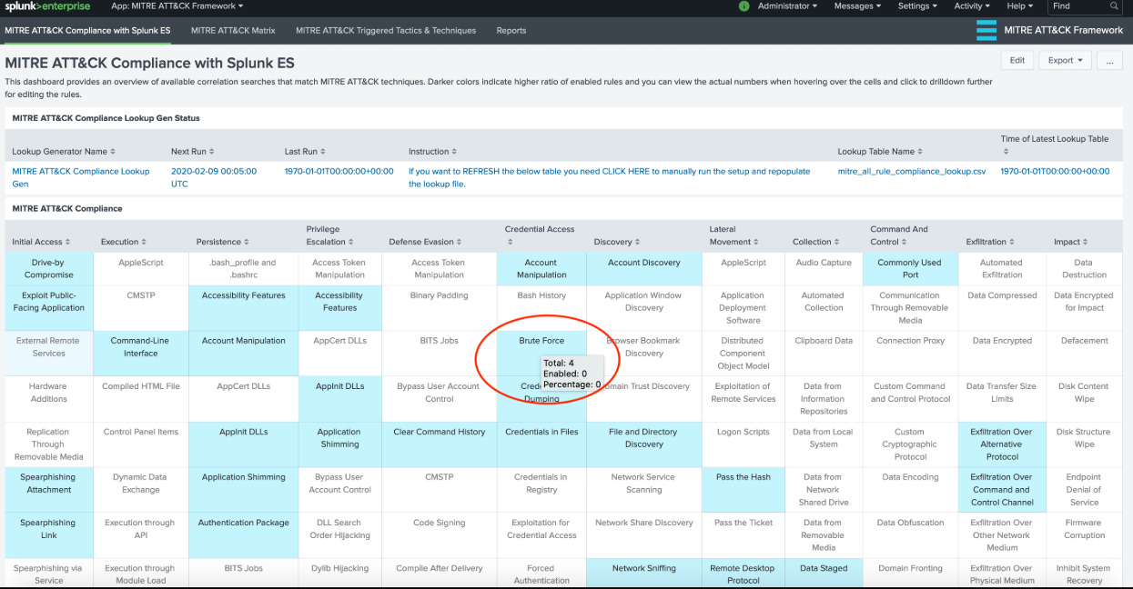
Task: Click the MITRE ATT&CK Framework app icon
Action: (x=986, y=30)
